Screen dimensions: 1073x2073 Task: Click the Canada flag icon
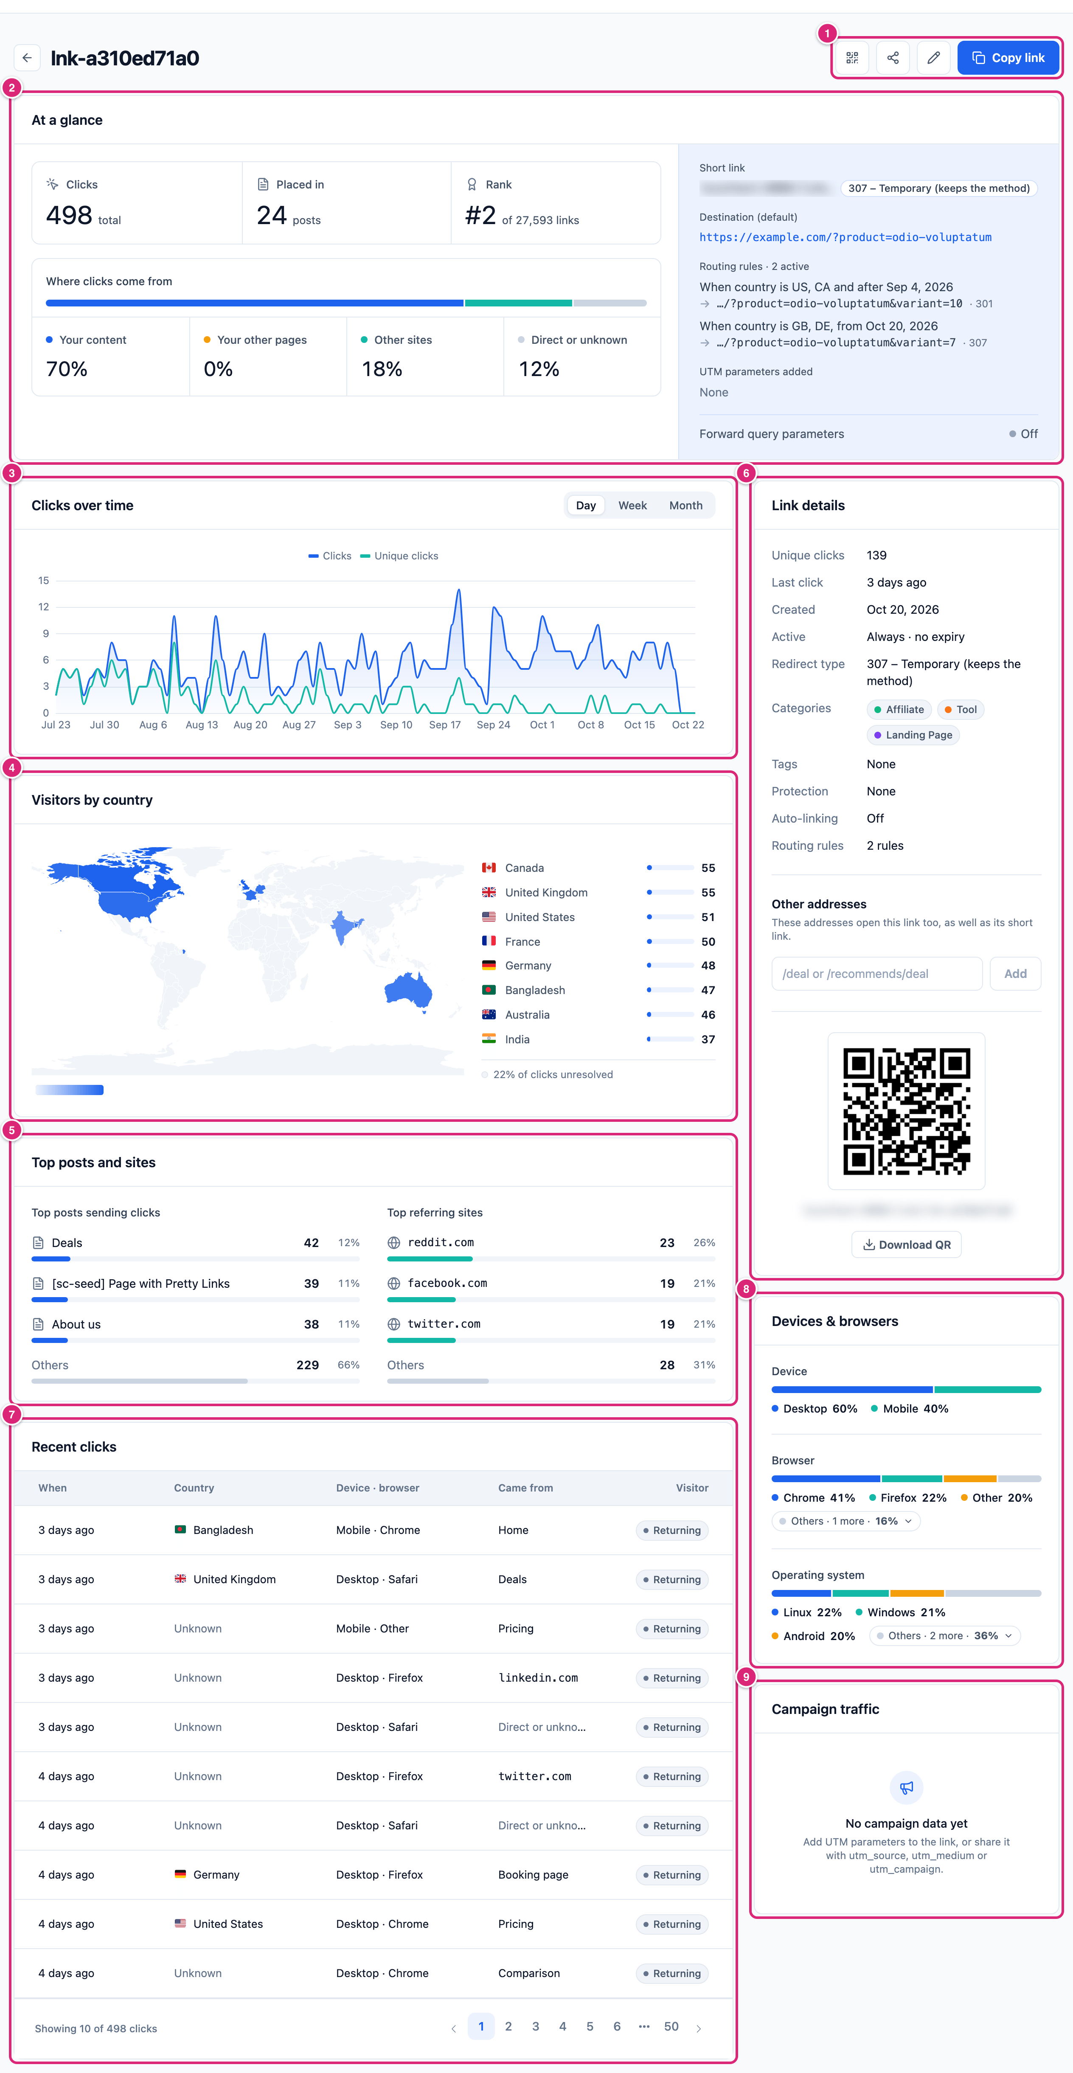point(489,868)
